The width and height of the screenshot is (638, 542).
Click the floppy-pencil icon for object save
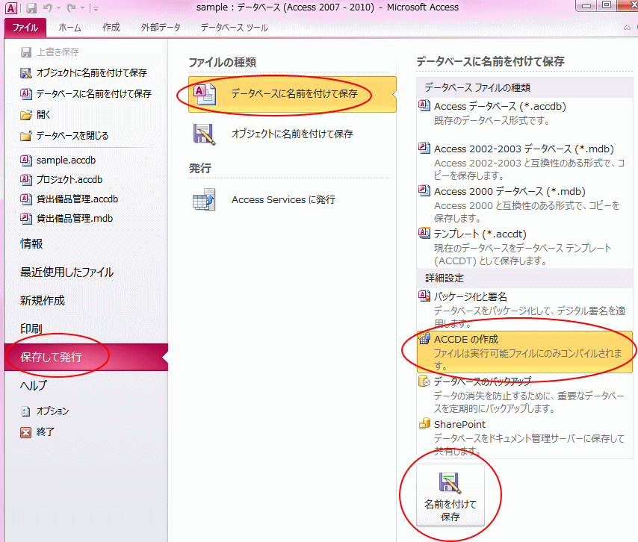click(x=204, y=134)
